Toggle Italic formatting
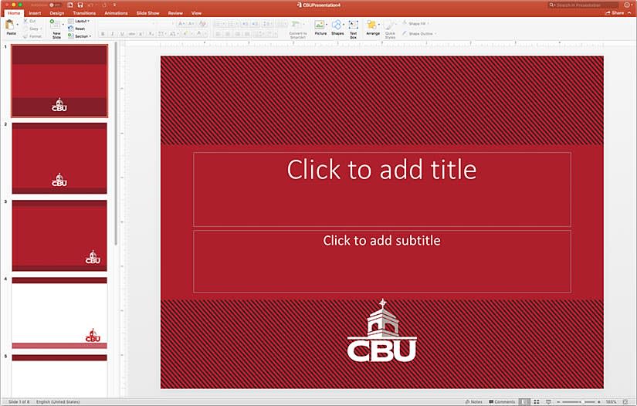 click(113, 34)
